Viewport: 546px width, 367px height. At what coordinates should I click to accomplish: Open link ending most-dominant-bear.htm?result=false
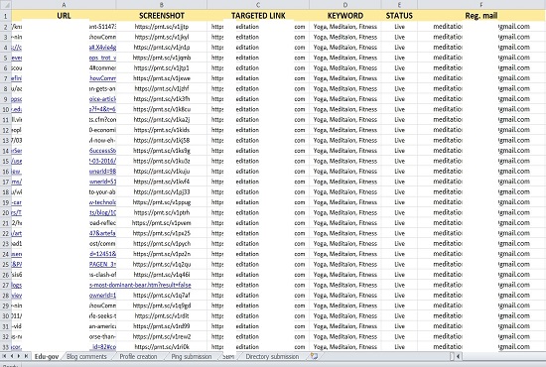140,285
